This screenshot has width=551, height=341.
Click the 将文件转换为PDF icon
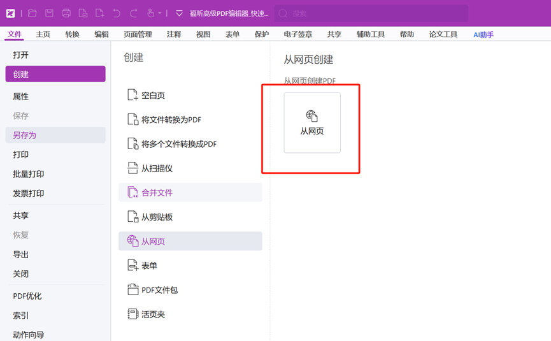(132, 119)
